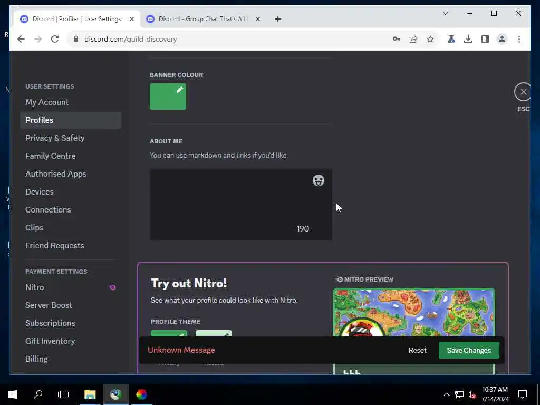Share this page icon
Viewport: 540px width, 405px height.
[x=413, y=39]
